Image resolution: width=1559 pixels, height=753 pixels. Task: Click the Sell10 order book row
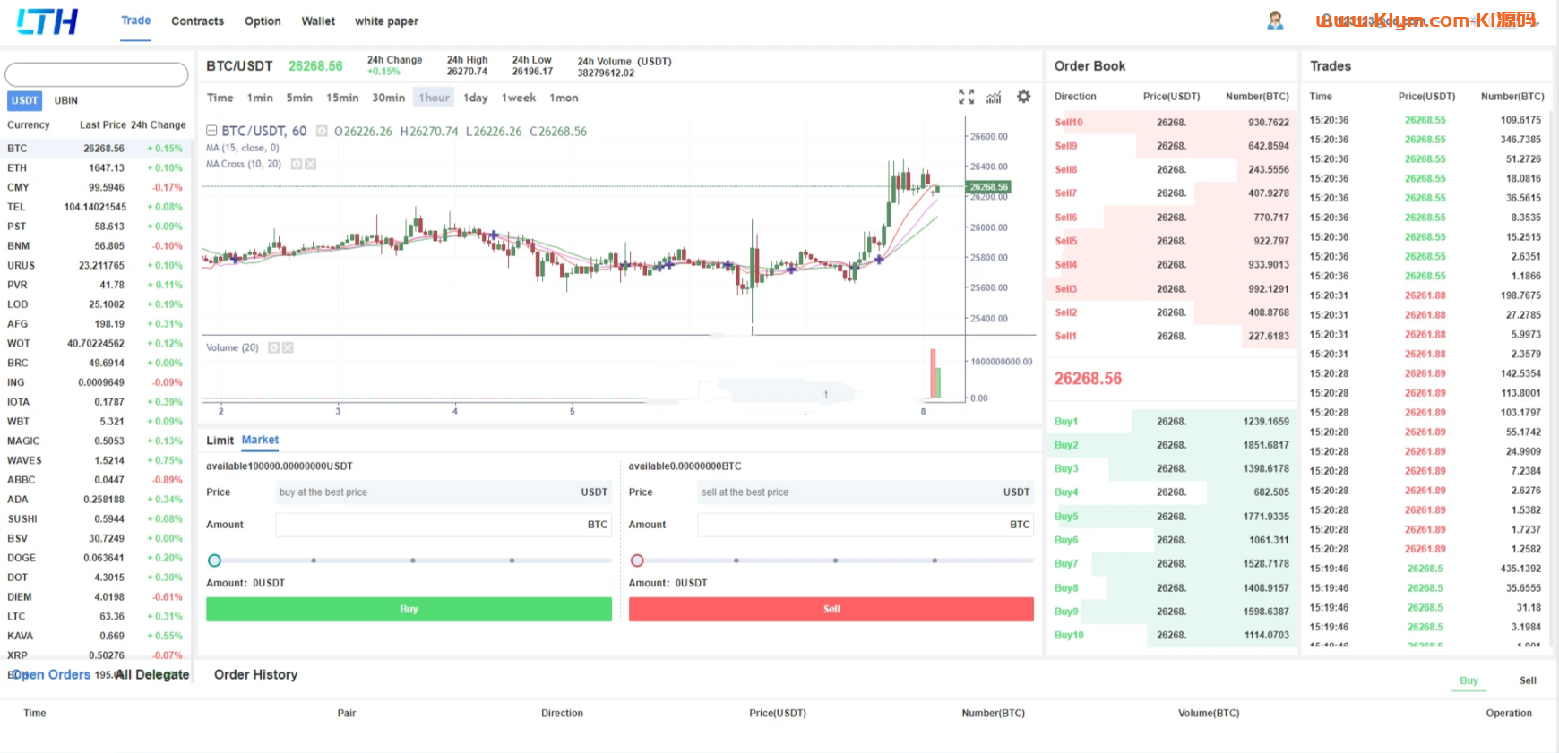(1171, 123)
